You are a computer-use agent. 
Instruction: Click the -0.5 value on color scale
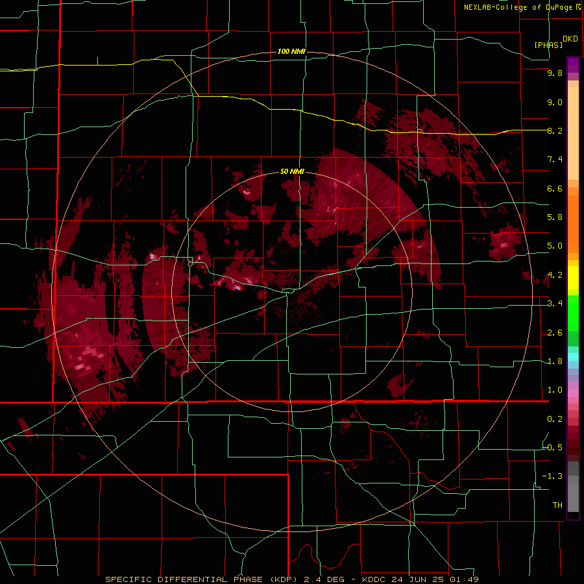553,448
